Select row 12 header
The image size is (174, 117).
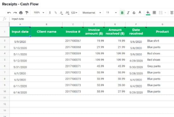pyautogui.click(x=5, y=104)
